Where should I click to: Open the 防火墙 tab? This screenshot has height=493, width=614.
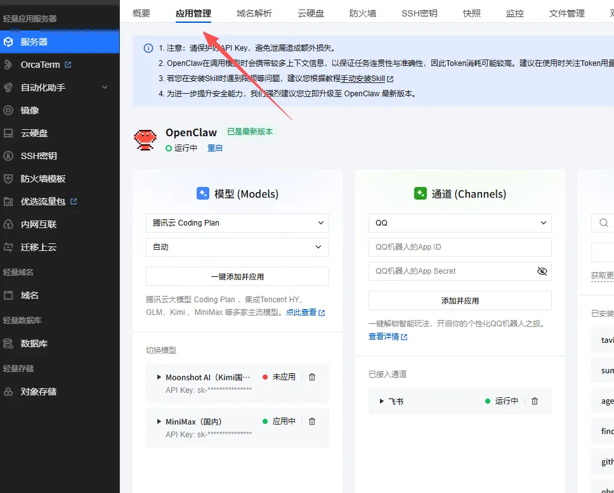(x=363, y=13)
